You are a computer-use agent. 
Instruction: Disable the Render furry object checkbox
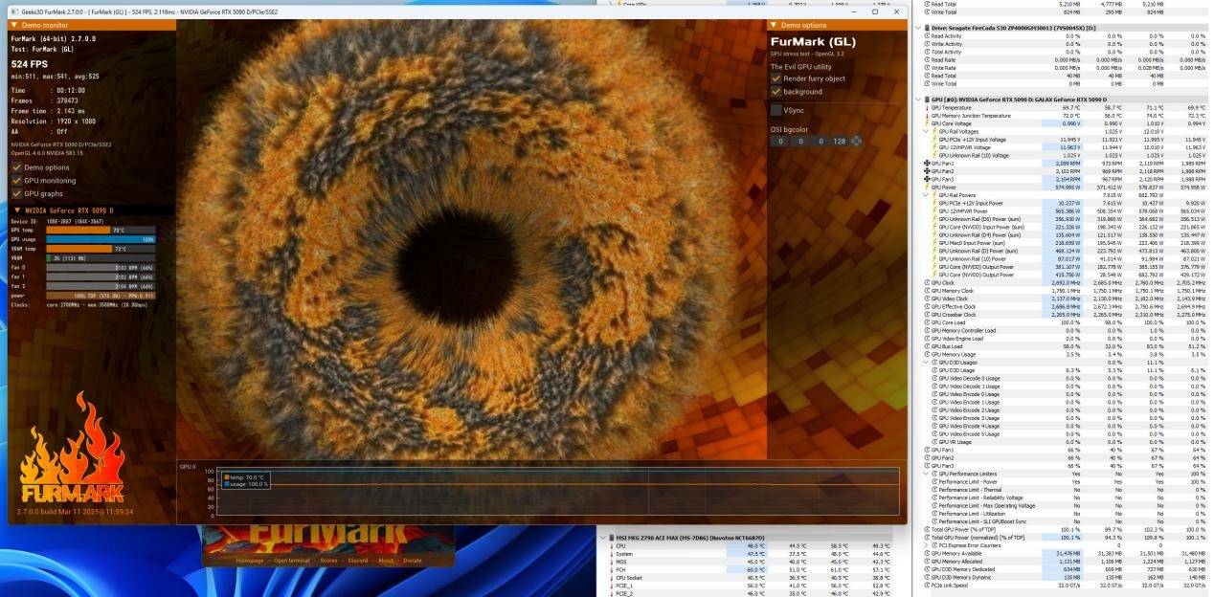pos(776,78)
